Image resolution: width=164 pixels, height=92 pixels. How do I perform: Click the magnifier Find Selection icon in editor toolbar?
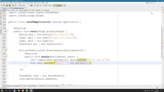pyautogui.click(x=20, y=10)
